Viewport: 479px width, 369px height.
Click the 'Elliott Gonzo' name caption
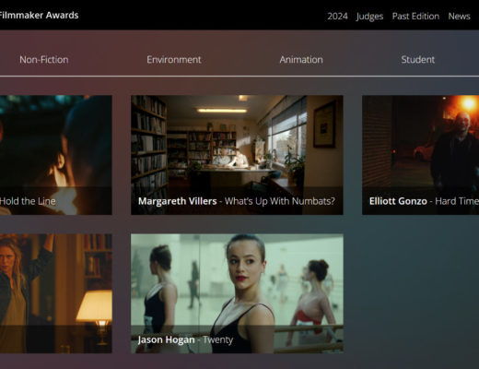[x=398, y=201]
